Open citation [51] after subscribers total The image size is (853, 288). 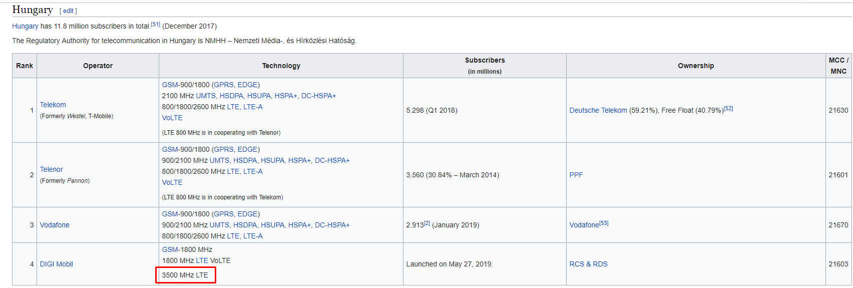[x=156, y=24]
